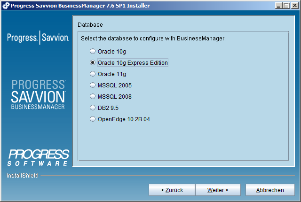Select the Oracle 10g radio button

tap(93, 51)
